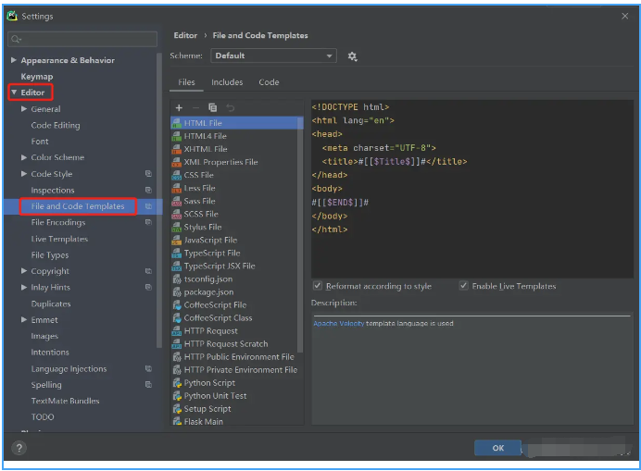Collapse the Editor section arrow

(14, 93)
